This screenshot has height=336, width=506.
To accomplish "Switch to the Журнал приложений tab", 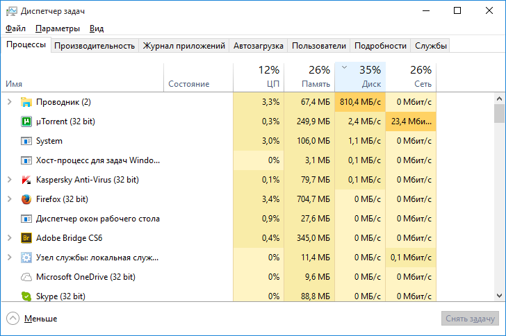I will (x=184, y=46).
